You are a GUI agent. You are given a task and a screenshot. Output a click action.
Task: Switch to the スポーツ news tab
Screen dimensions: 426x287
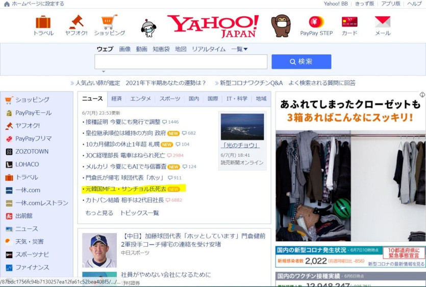tap(169, 99)
